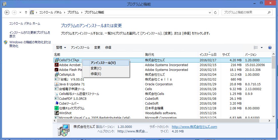278x140 pixels.
Task: Select WoodyBells software. publisher cell
Action: (x=161, y=113)
